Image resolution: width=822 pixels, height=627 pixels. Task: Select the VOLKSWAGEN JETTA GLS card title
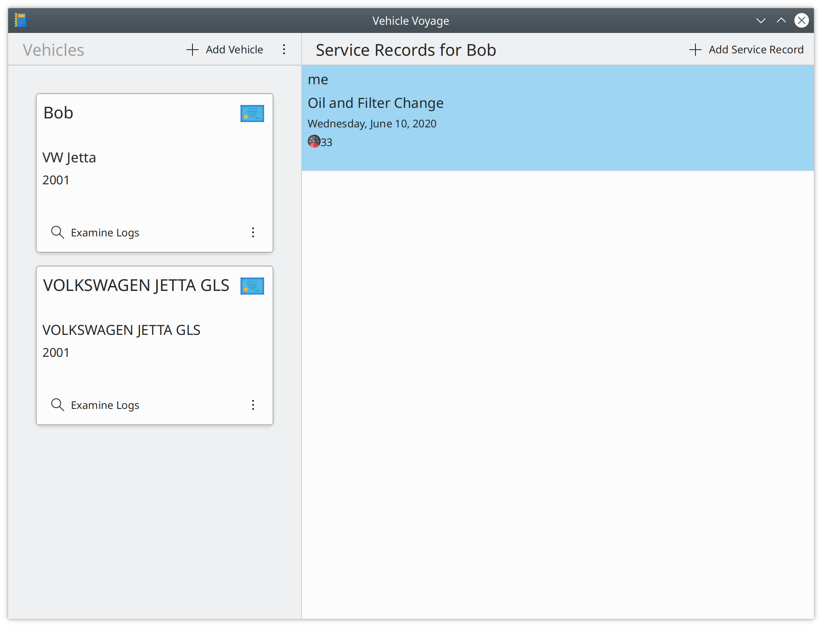point(136,285)
